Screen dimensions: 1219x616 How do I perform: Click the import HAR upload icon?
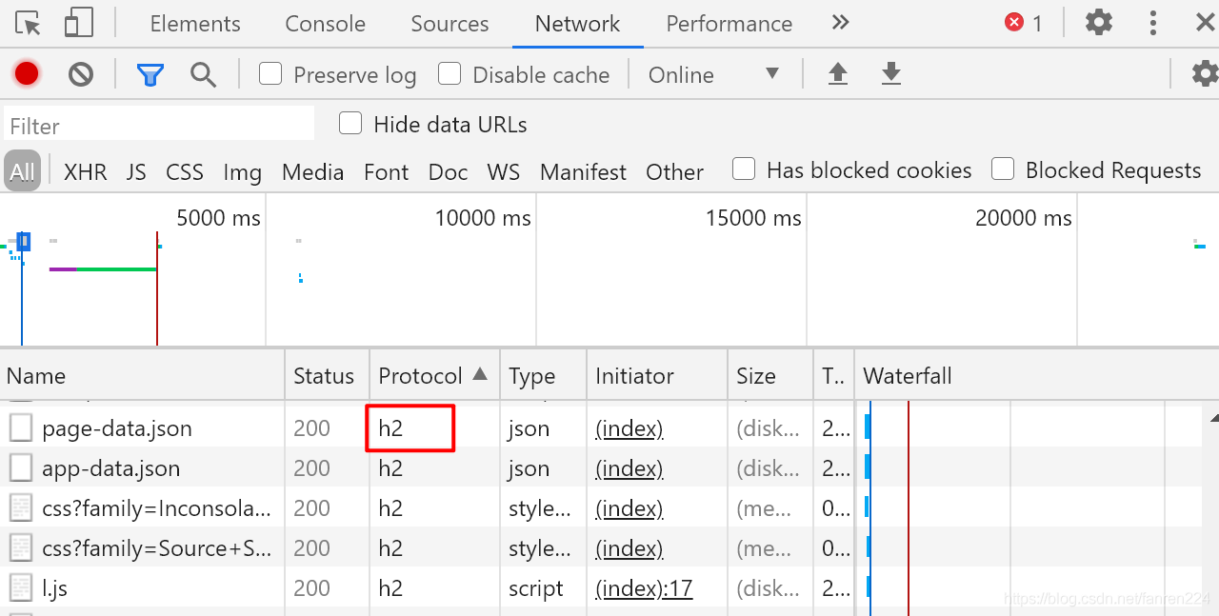tap(838, 74)
